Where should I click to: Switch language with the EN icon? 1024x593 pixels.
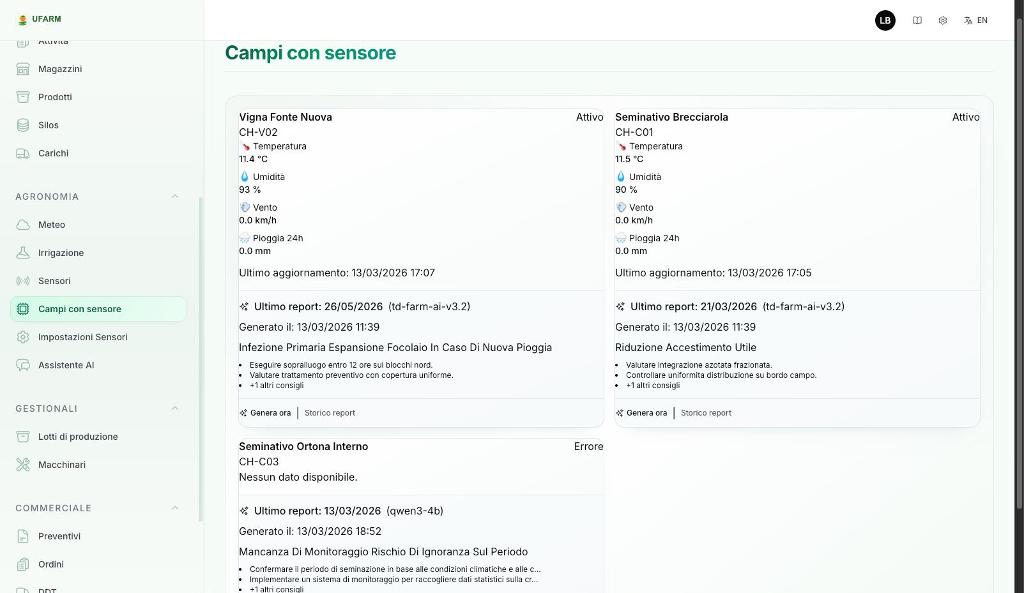975,20
